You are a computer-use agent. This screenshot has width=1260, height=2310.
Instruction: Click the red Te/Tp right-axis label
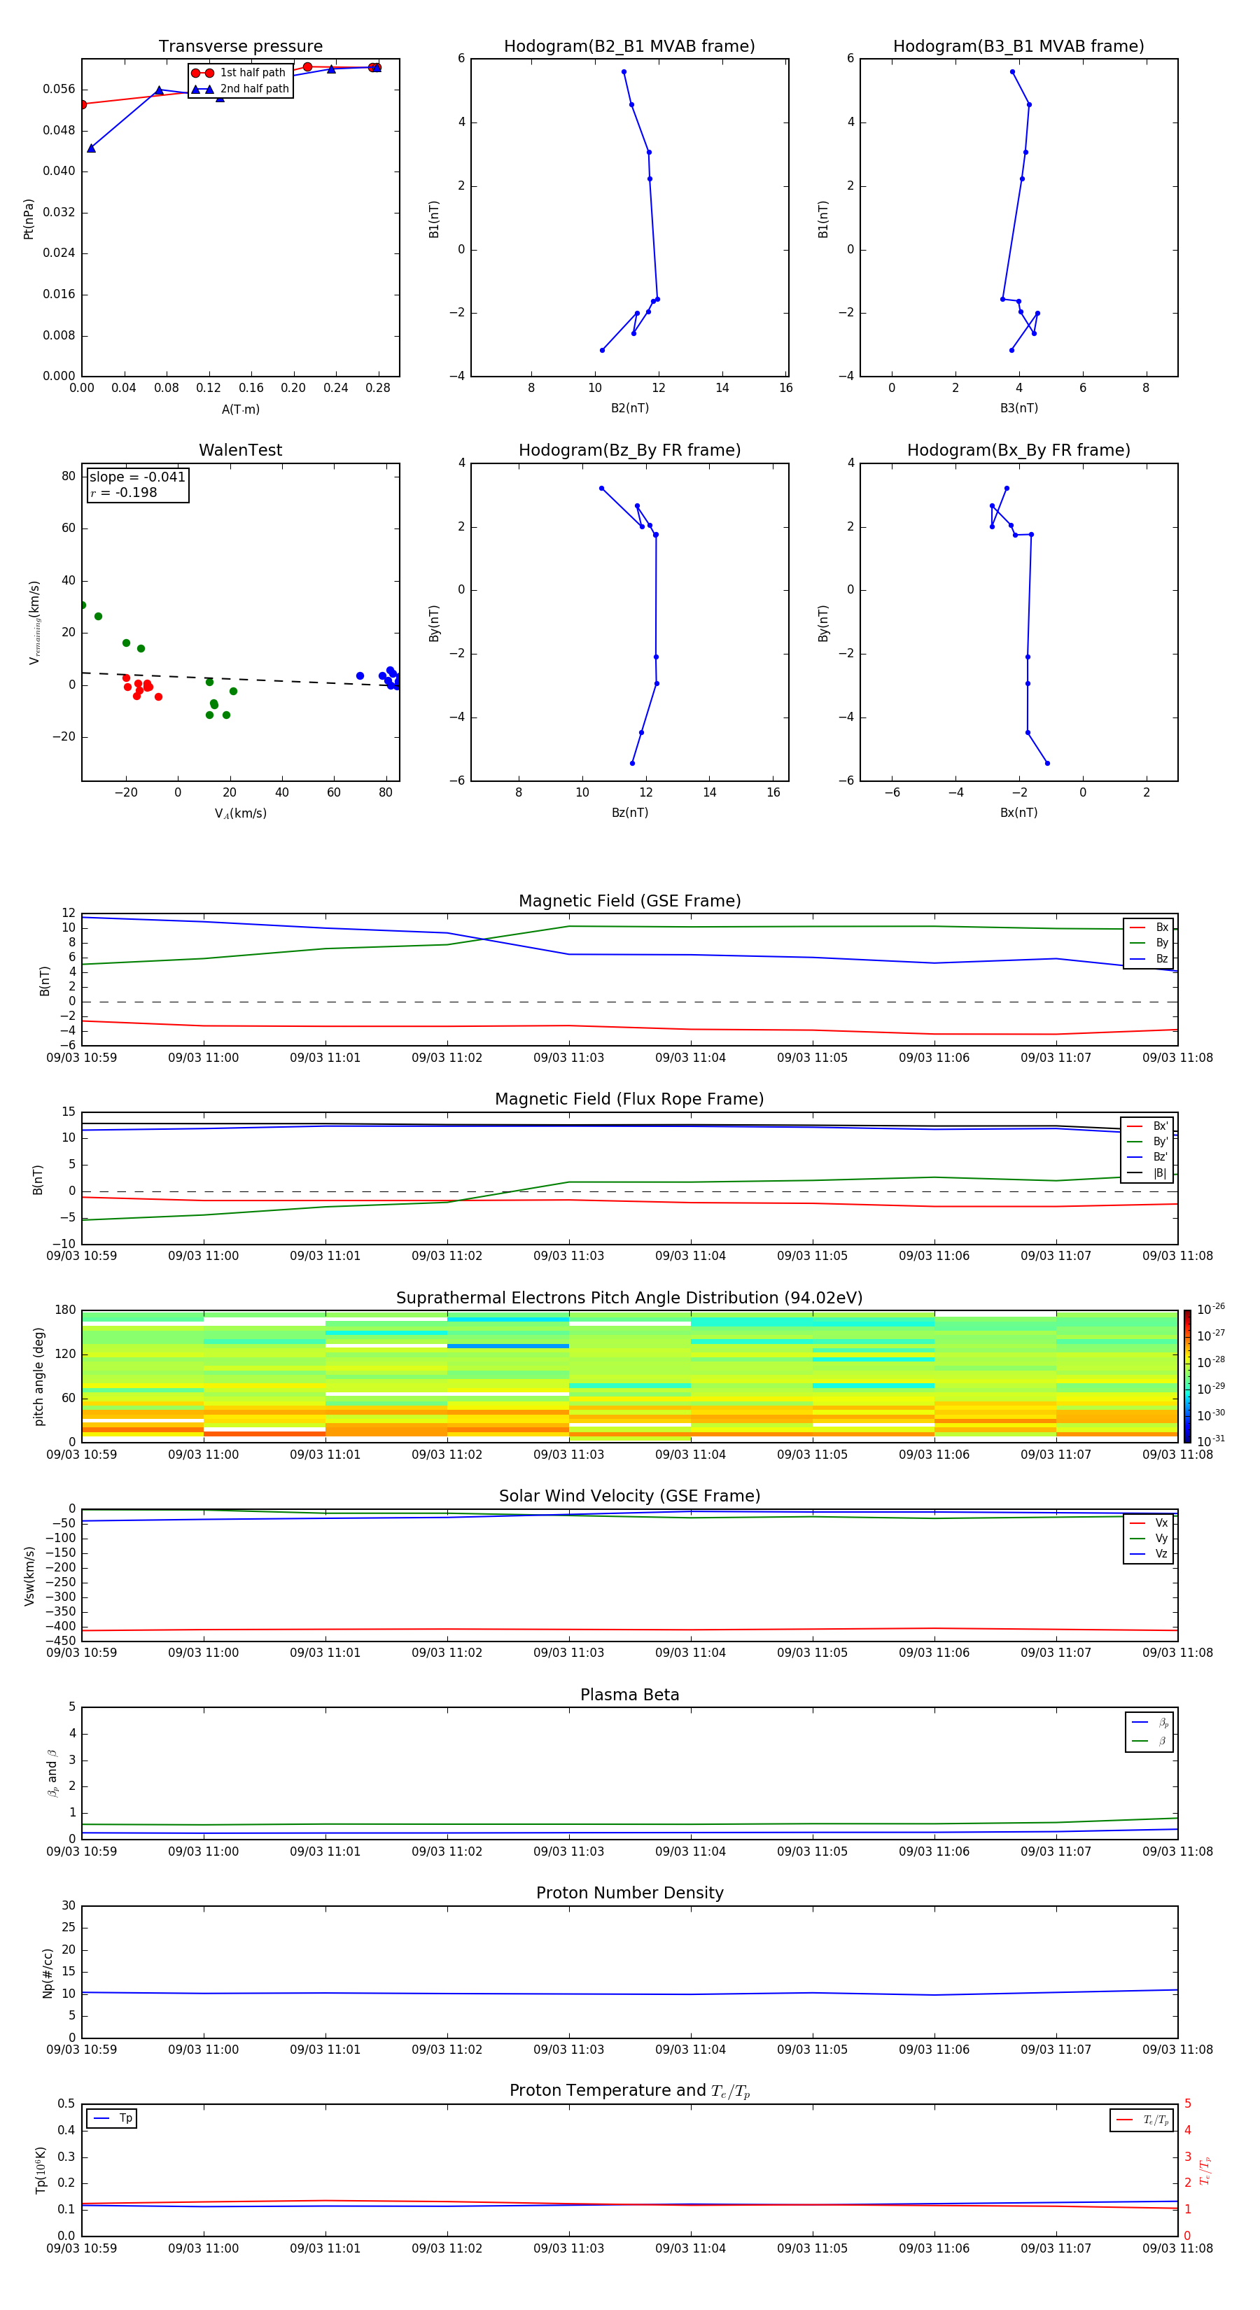coord(1205,2170)
